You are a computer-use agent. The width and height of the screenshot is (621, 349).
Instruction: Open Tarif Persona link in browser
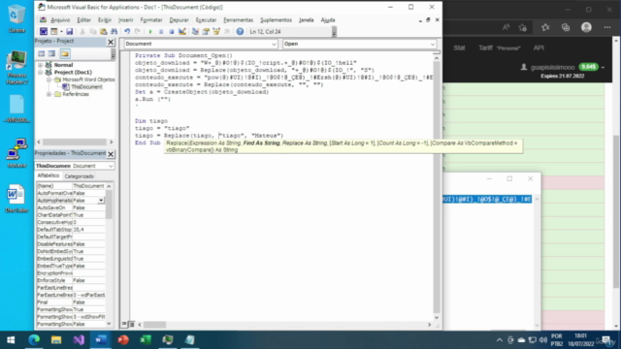click(x=499, y=48)
